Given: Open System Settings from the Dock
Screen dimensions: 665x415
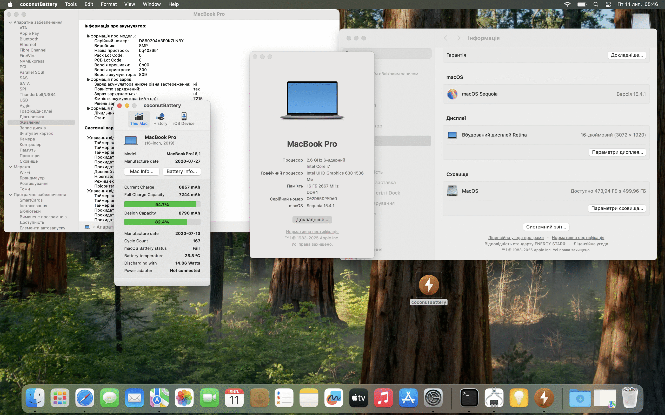Looking at the screenshot, I should click(433, 398).
